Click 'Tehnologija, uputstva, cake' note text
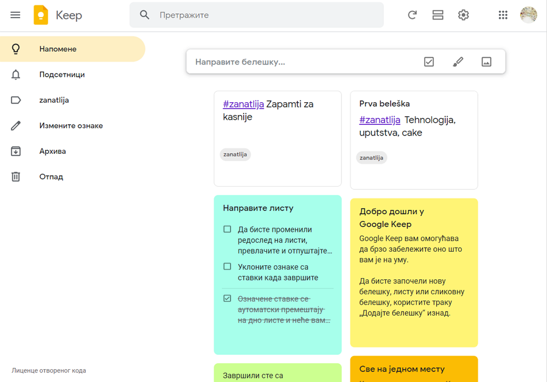The height and width of the screenshot is (382, 547). 408,127
